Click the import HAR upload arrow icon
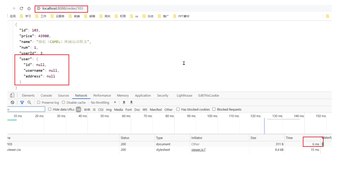The image size is (337, 173). (x=124, y=102)
